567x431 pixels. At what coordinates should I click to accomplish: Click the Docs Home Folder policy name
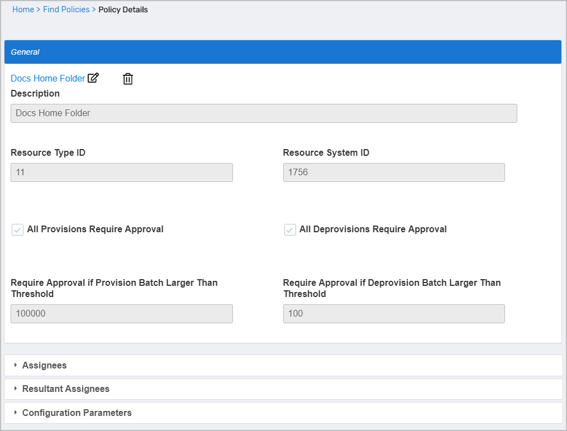pyautogui.click(x=47, y=79)
